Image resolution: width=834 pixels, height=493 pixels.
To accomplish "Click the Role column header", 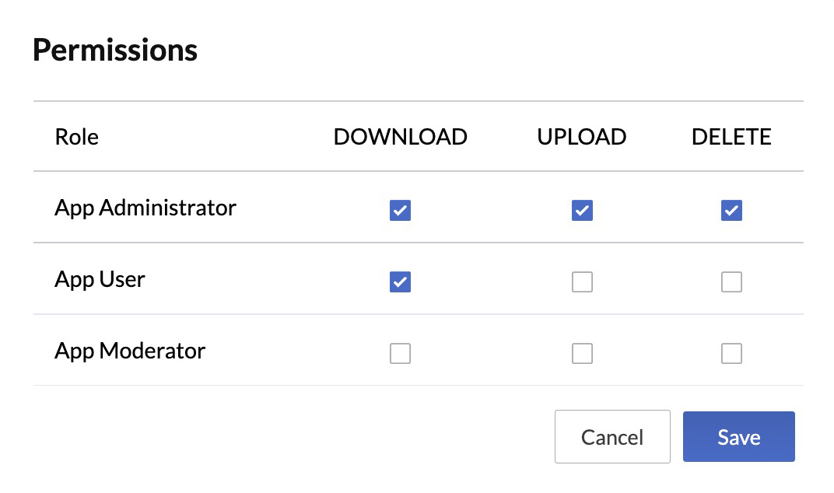I will [x=76, y=136].
